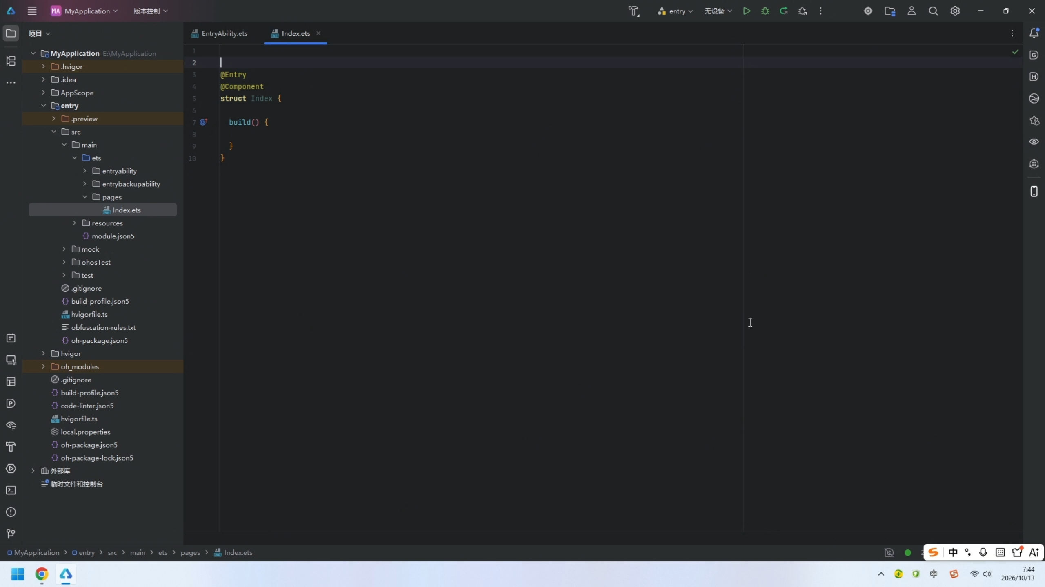The image size is (1045, 587).
Task: Open the IDE settings gear icon
Action: coord(955,11)
